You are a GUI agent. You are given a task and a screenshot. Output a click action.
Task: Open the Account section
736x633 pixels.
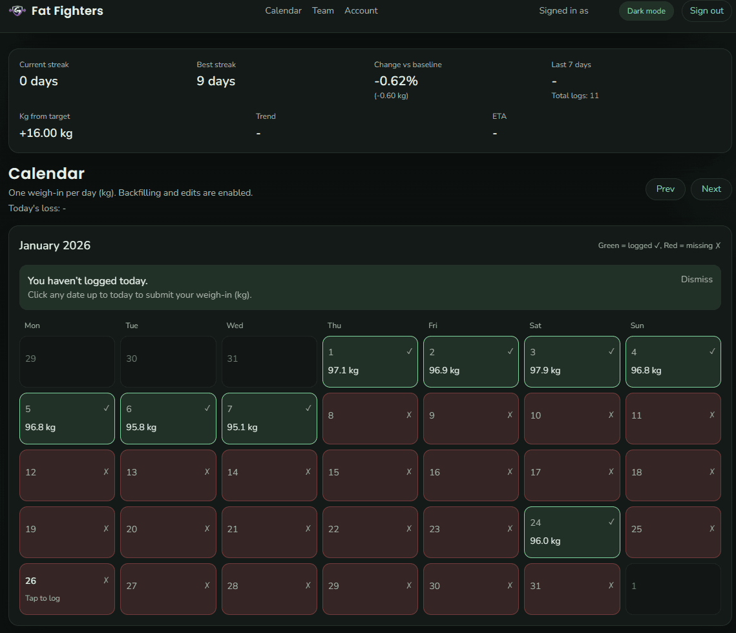point(361,10)
